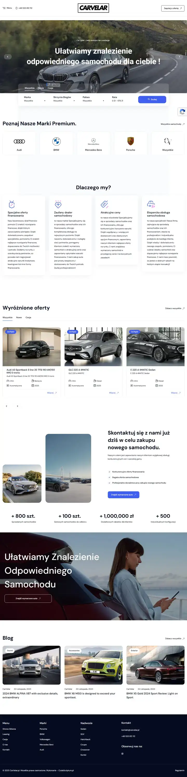This screenshot has height=777, width=187.
Task: Open Strona Główna footer link
Action: click(9, 729)
